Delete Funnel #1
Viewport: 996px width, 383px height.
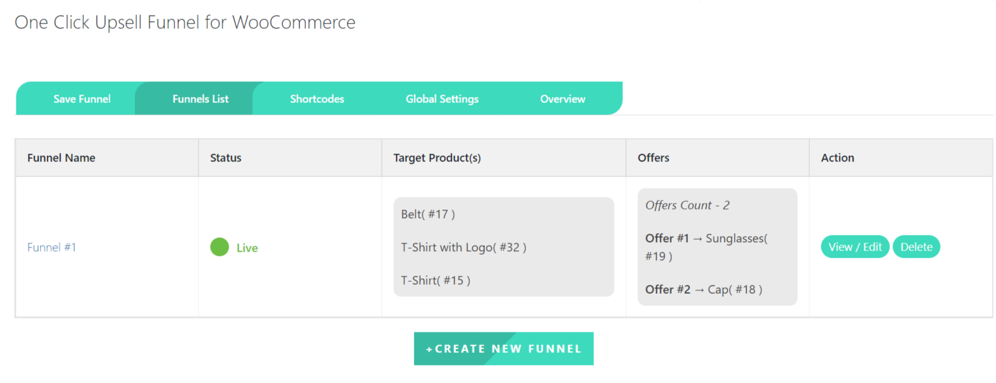pyautogui.click(x=916, y=247)
